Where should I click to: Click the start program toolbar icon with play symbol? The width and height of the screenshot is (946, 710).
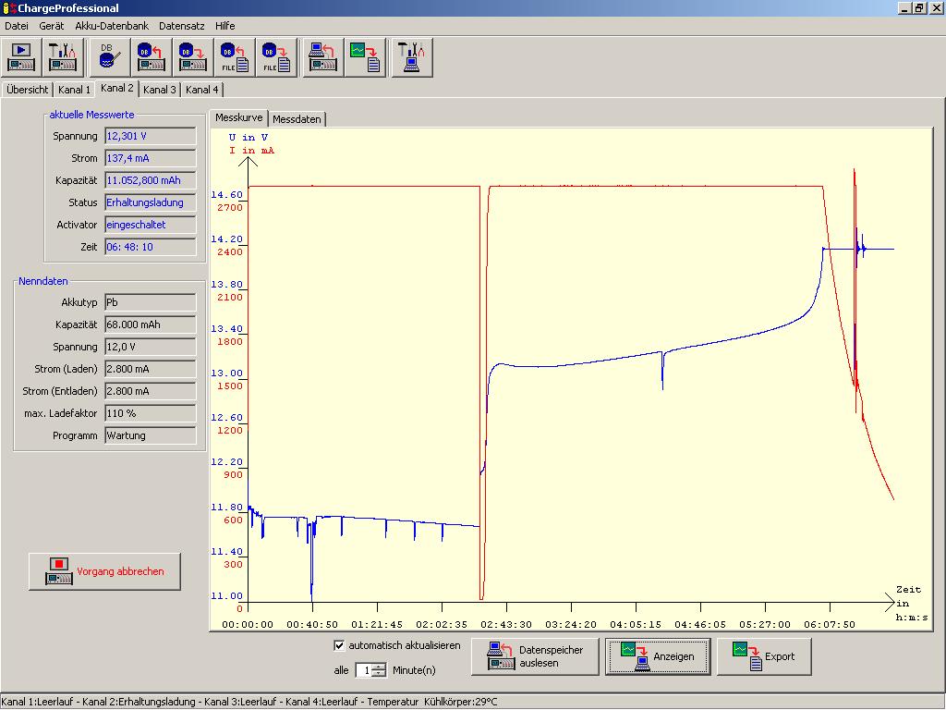(x=22, y=57)
